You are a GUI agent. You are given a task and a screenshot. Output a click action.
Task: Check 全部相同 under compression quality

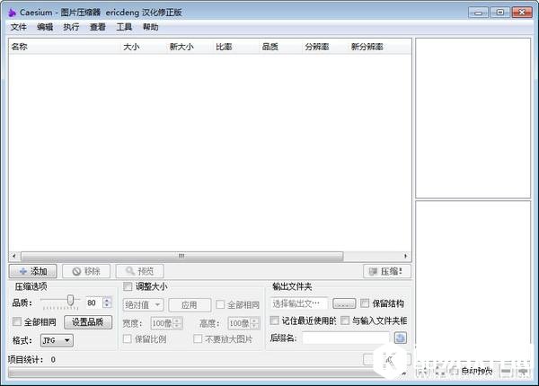point(18,321)
